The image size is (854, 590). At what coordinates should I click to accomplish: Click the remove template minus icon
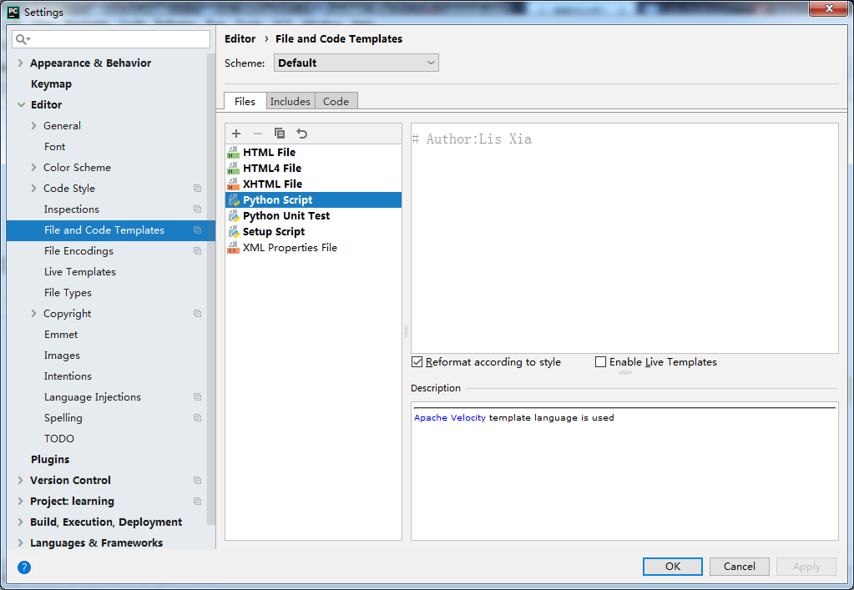tap(258, 134)
